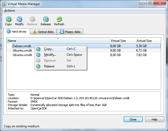Click the Copy toolbar icon
The width and height of the screenshot is (168, 131).
(8, 19)
